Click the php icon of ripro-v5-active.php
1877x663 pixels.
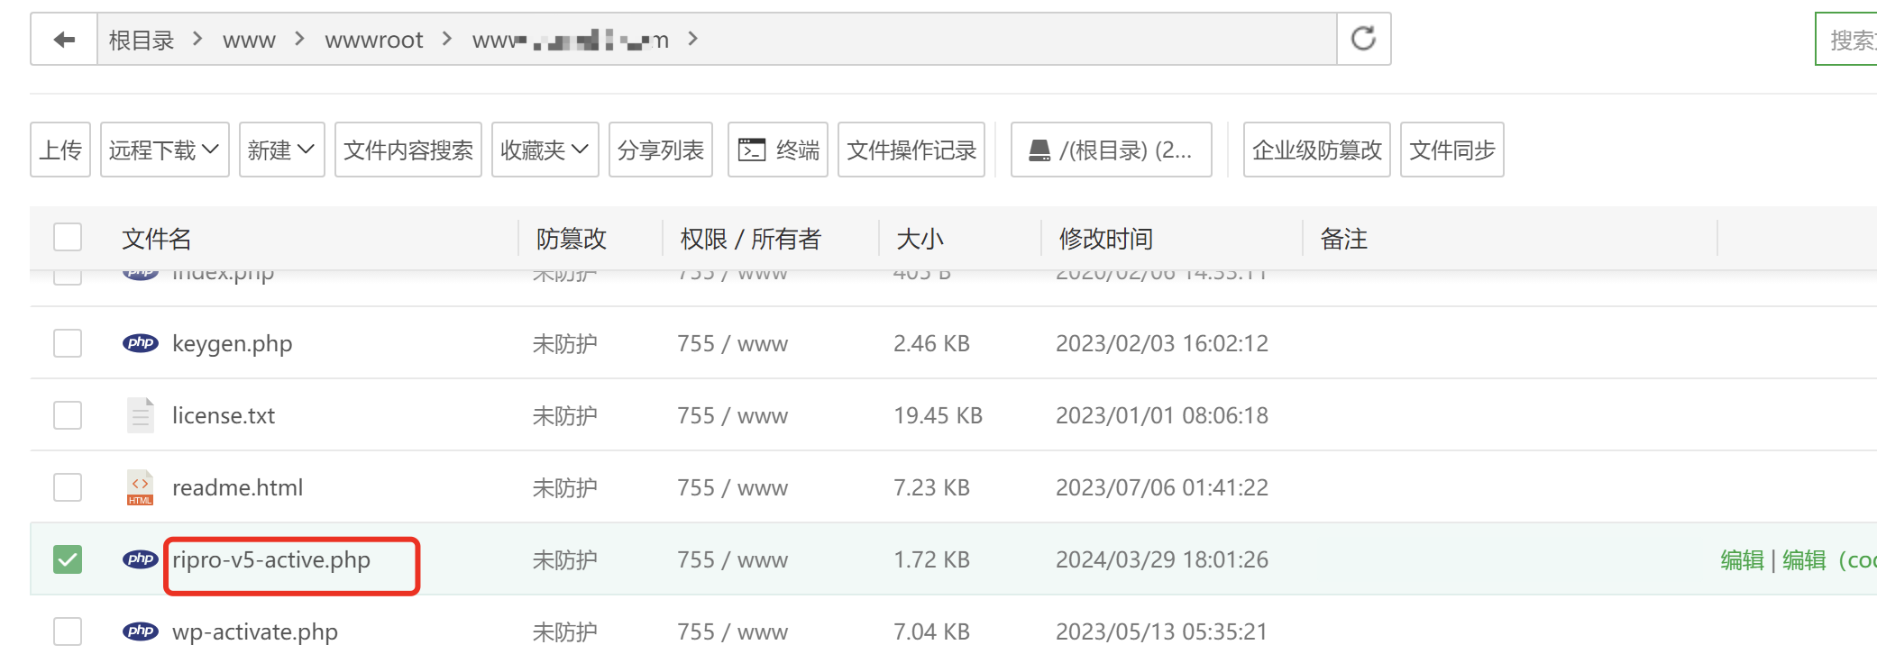[140, 559]
